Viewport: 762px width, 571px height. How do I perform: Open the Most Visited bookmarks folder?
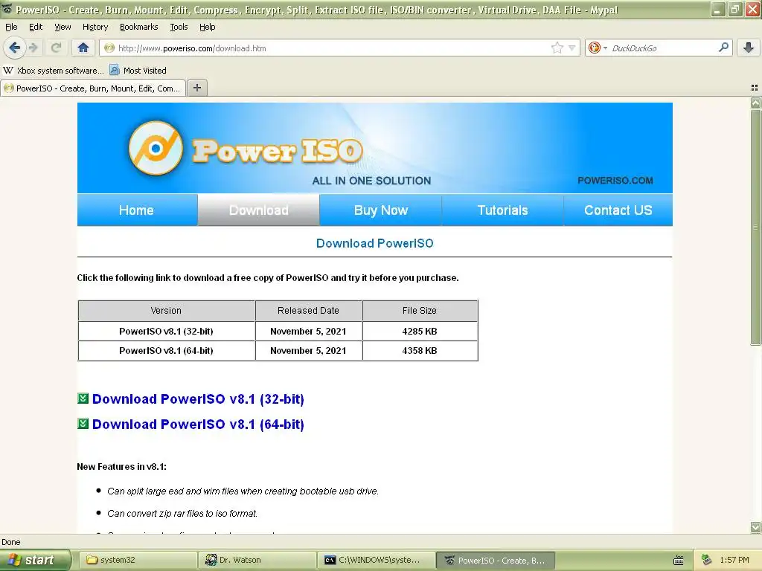(x=138, y=71)
